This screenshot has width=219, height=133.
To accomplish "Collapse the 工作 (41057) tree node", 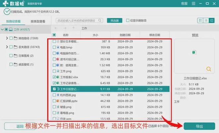I will tap(2, 29).
